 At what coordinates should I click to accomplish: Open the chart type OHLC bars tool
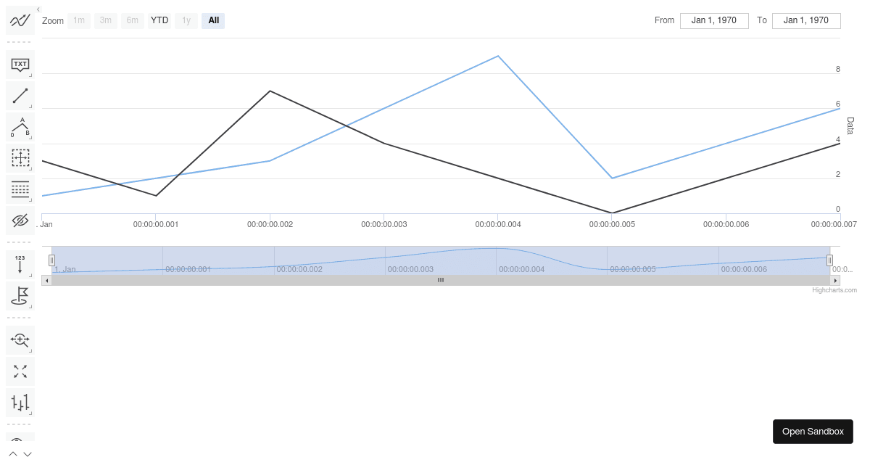(20, 403)
